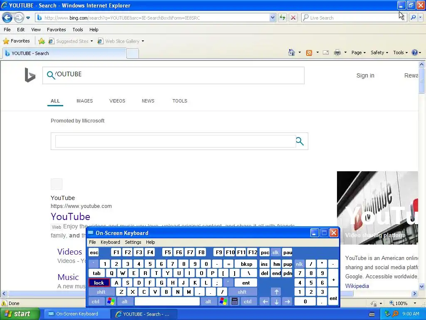Screen dimensions: 426x320
Task: Click the RSS feeds icon
Action: pos(309,52)
